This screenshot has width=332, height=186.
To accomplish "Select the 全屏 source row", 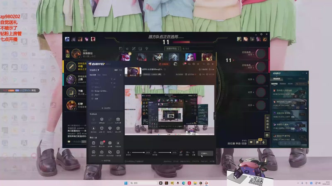I will tap(105, 98).
